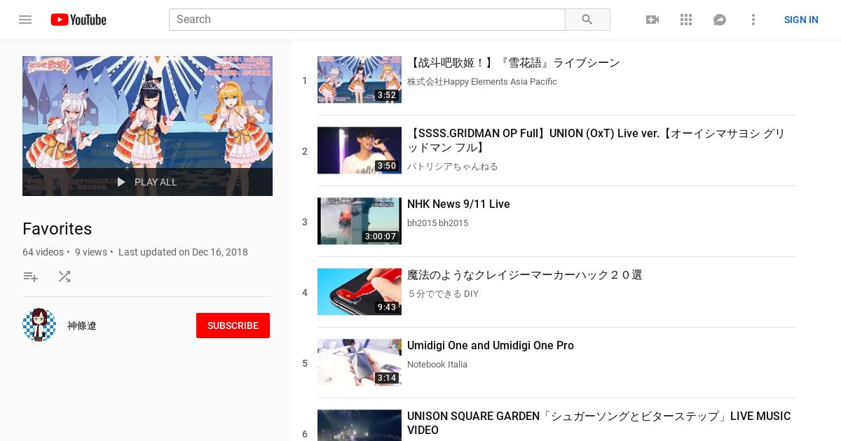
Task: Open NHK News 9/11 Live title
Action: point(458,204)
